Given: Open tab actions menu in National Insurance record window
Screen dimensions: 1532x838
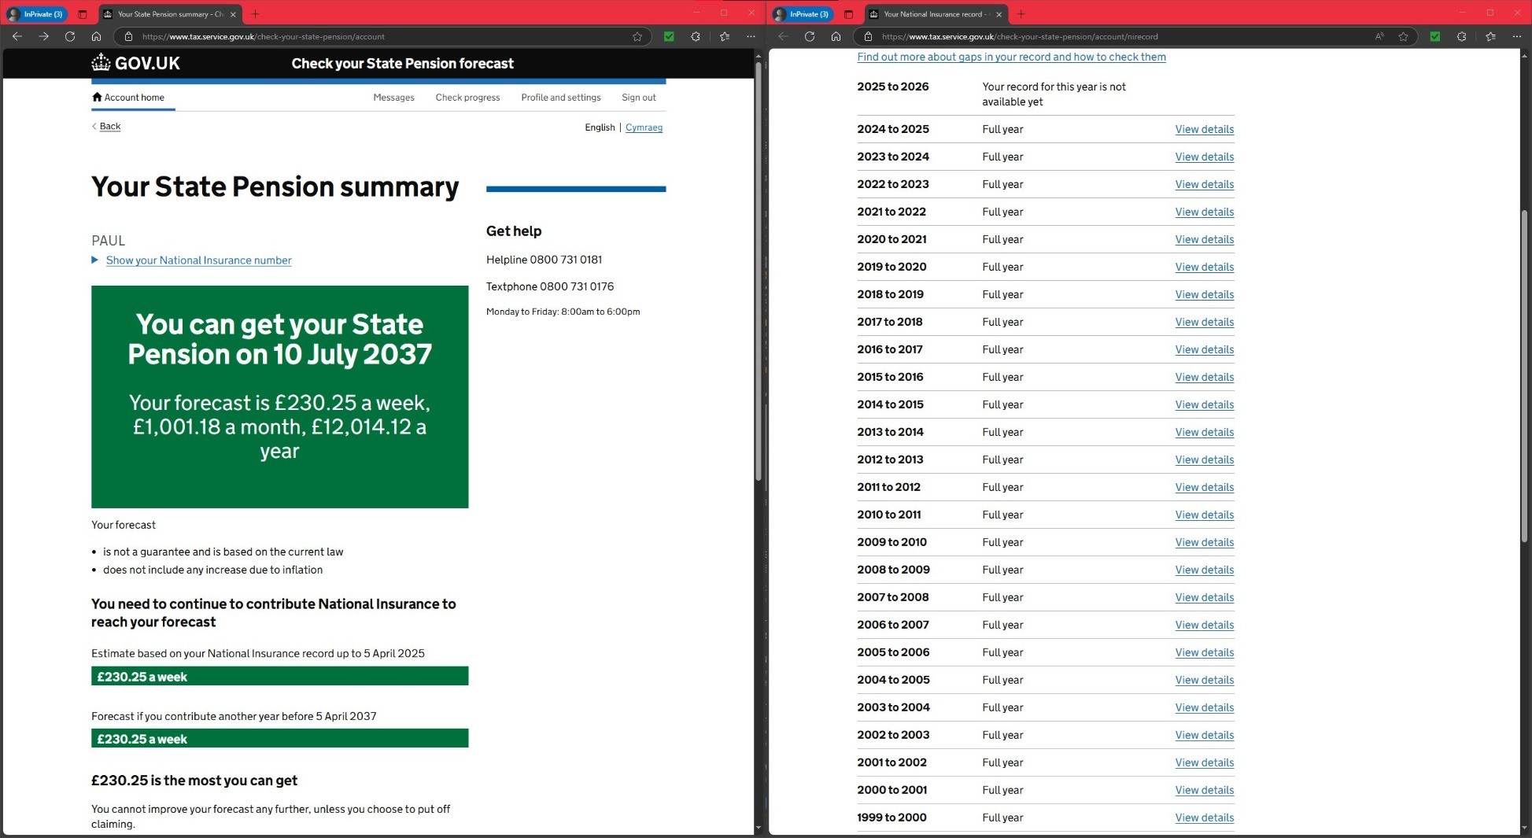Looking at the screenshot, I should (848, 14).
